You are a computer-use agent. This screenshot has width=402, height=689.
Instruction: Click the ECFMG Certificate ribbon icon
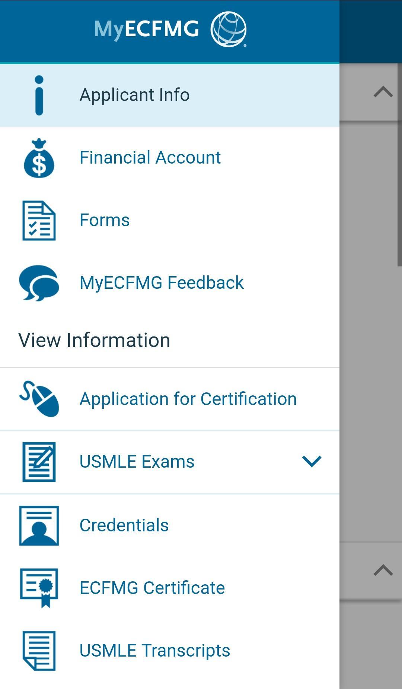(x=39, y=588)
